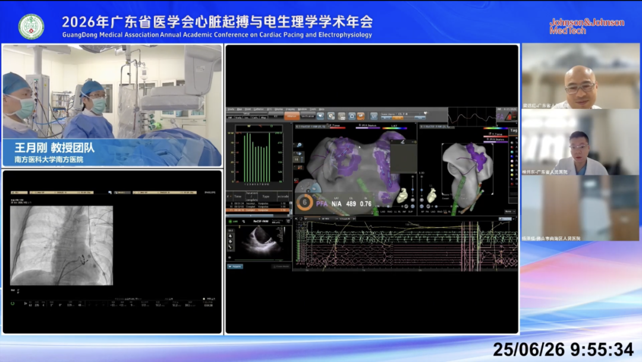Image resolution: width=642 pixels, height=362 pixels.
Task: Toggle the PFA Status checkbox on the right map
Action: point(487,139)
